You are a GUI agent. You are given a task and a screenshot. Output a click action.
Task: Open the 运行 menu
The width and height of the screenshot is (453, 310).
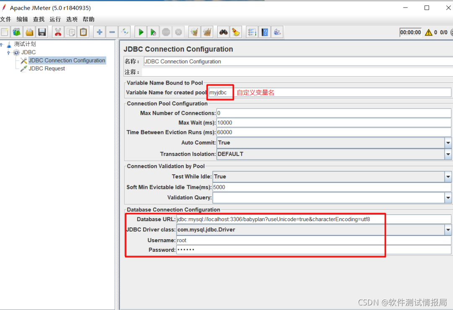click(55, 19)
